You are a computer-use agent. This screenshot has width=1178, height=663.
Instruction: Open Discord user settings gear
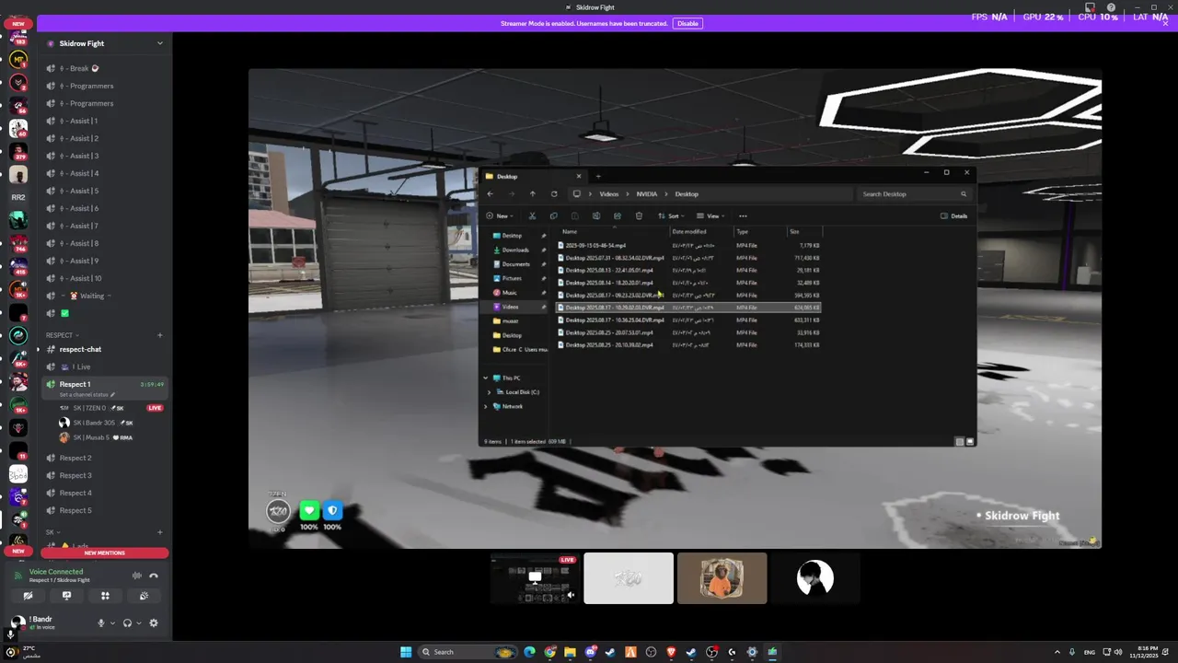click(154, 623)
